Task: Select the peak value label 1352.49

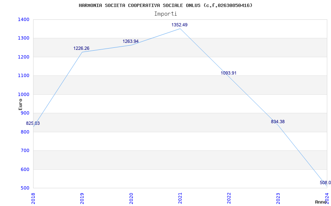Action: 180,25
